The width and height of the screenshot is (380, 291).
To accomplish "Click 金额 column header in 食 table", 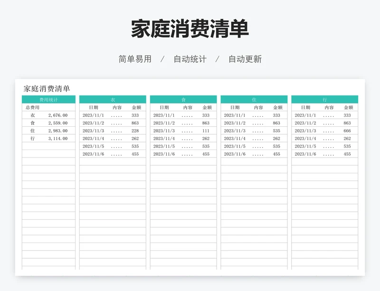I will point(207,108).
